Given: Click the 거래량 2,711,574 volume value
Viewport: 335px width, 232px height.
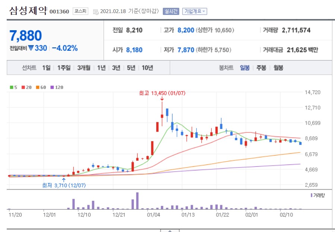Looking at the screenshot, I should pyautogui.click(x=296, y=30).
